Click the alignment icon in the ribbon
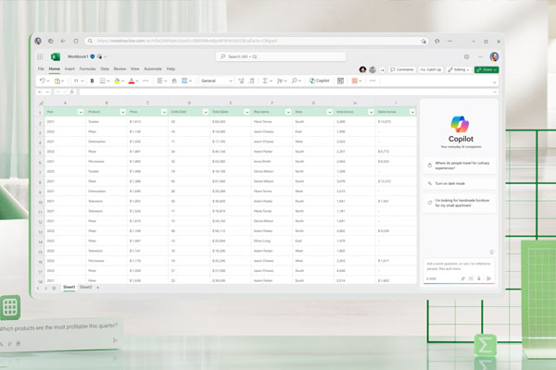 (x=160, y=80)
